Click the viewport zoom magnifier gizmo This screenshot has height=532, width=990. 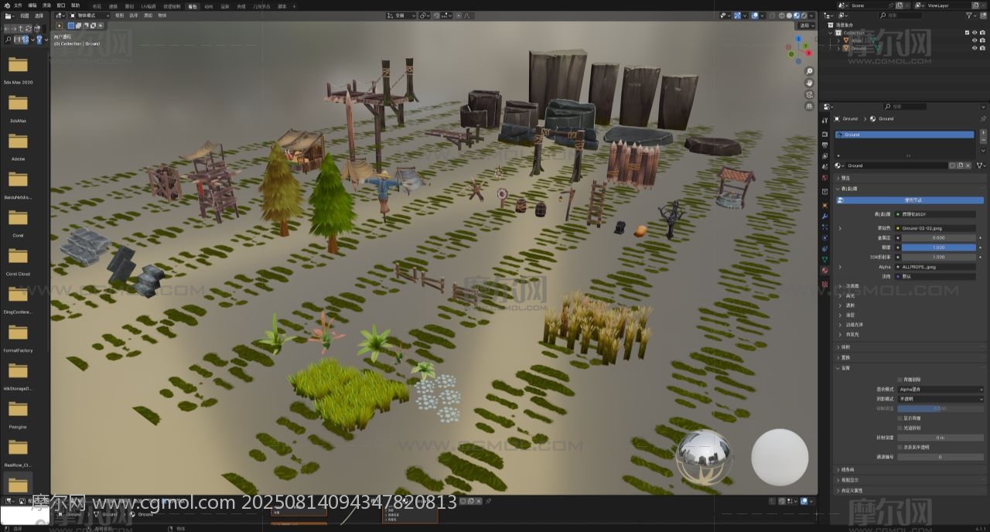[809, 71]
